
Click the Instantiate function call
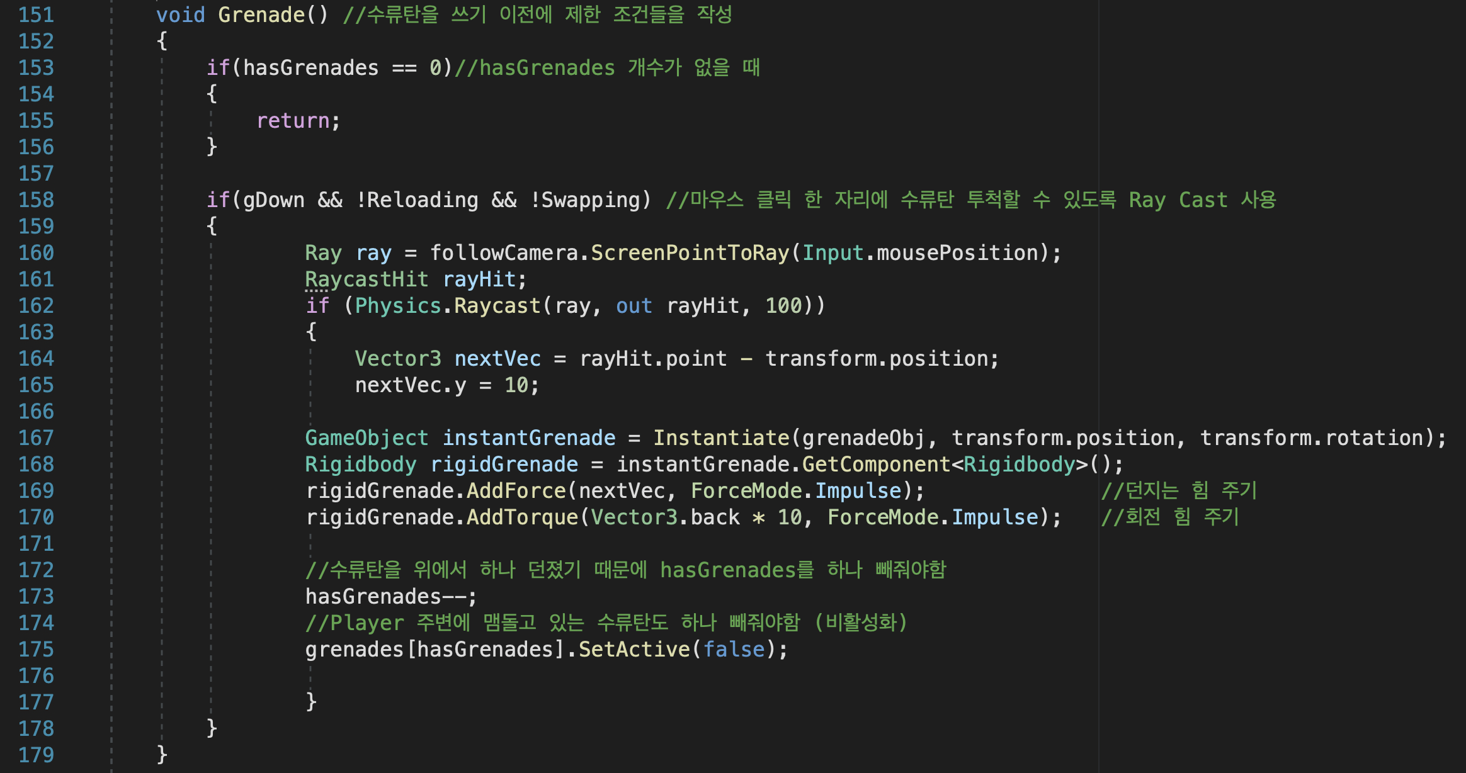(720, 437)
